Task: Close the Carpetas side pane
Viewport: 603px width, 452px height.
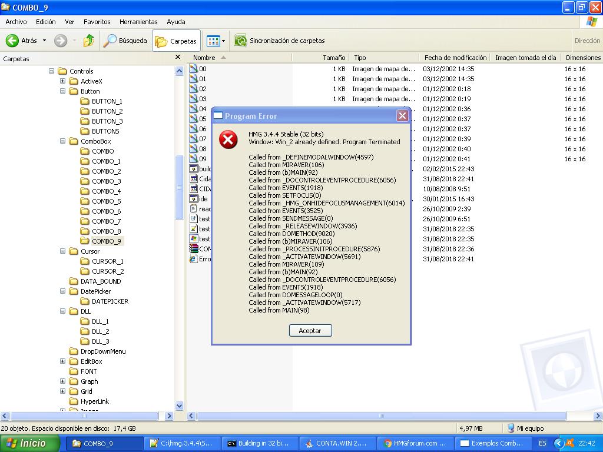Action: pos(178,57)
